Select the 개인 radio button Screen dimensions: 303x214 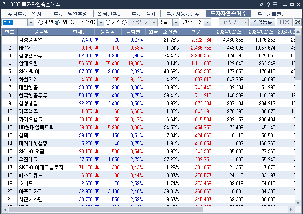tap(41, 22)
